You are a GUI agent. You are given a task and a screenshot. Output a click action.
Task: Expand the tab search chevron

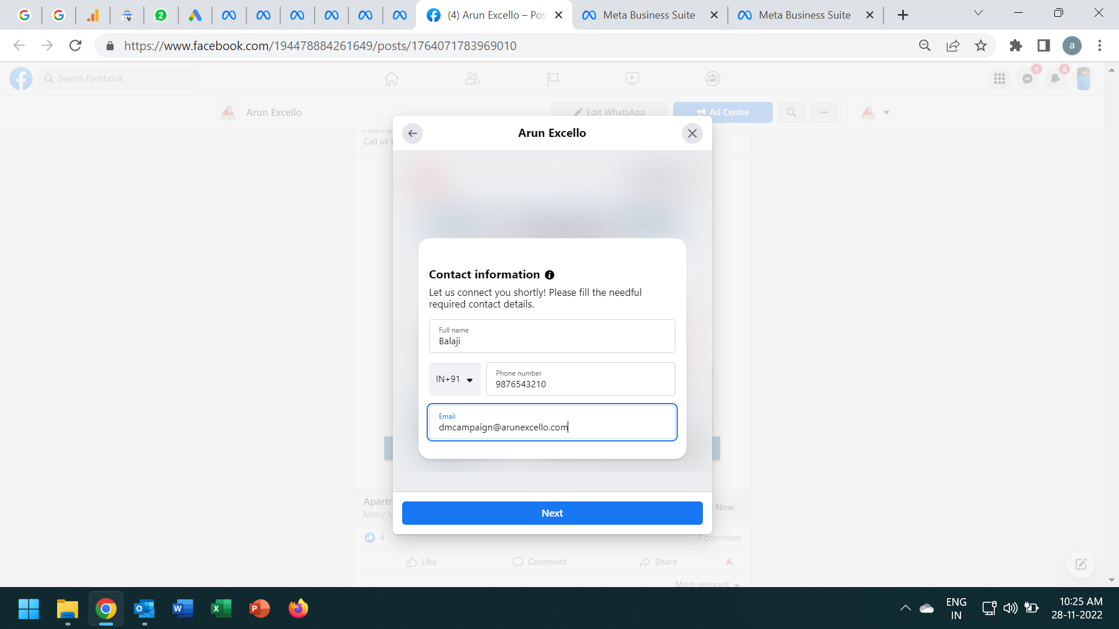979,13
